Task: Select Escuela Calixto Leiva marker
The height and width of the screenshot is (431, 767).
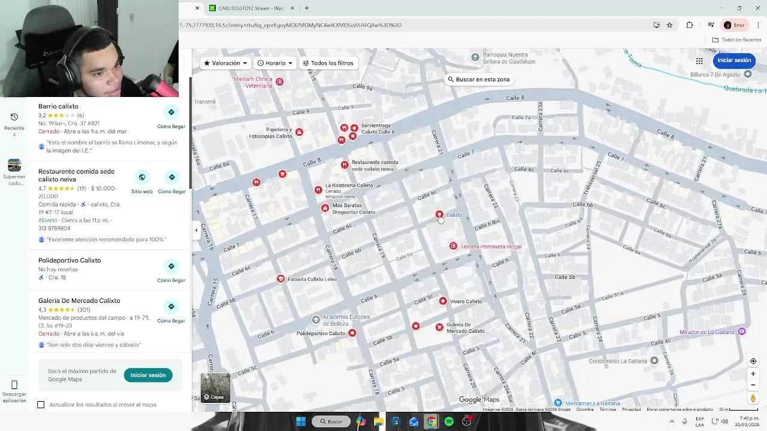Action: click(280, 279)
